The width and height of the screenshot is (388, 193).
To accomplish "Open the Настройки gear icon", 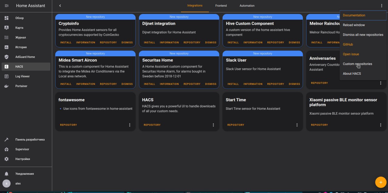I will pyautogui.click(x=7, y=159).
